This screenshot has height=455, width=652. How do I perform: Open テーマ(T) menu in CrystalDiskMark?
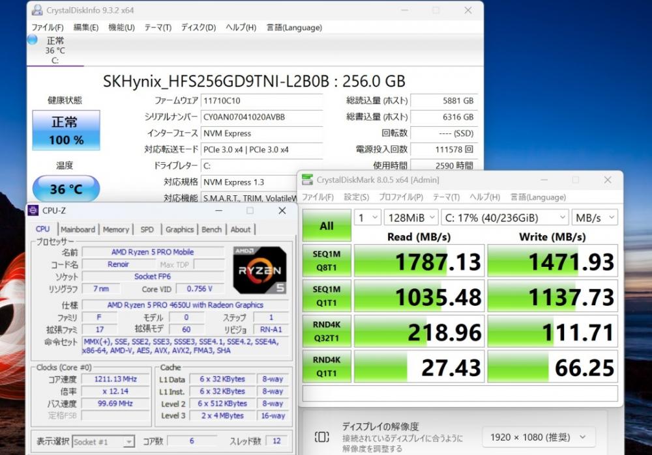click(x=446, y=197)
